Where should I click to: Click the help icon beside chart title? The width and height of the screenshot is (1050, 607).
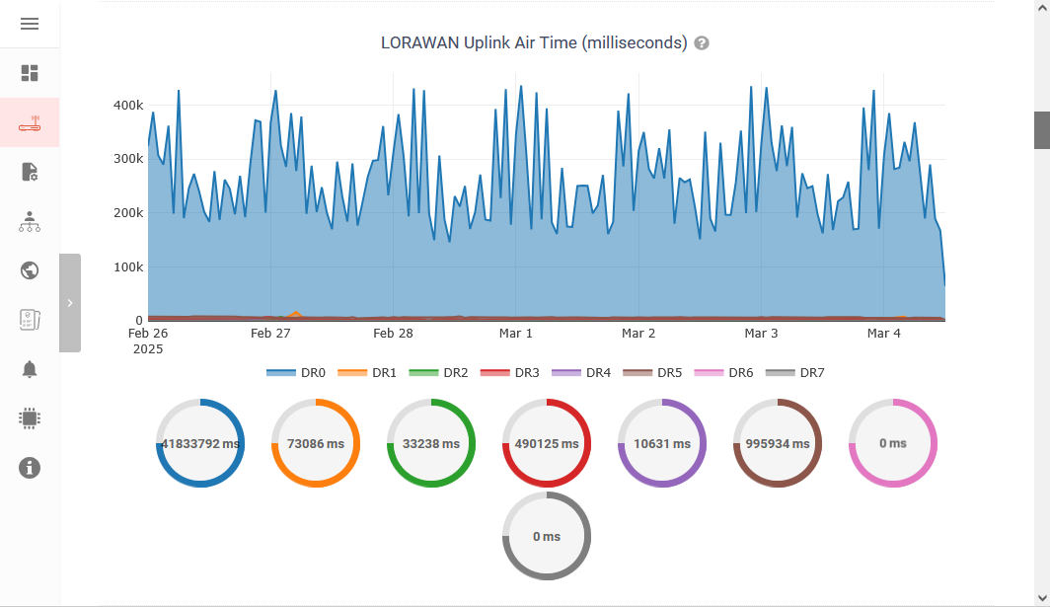click(x=702, y=43)
